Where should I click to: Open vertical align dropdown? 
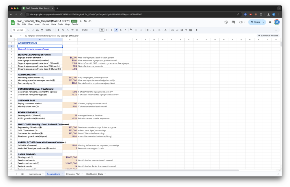155,30
